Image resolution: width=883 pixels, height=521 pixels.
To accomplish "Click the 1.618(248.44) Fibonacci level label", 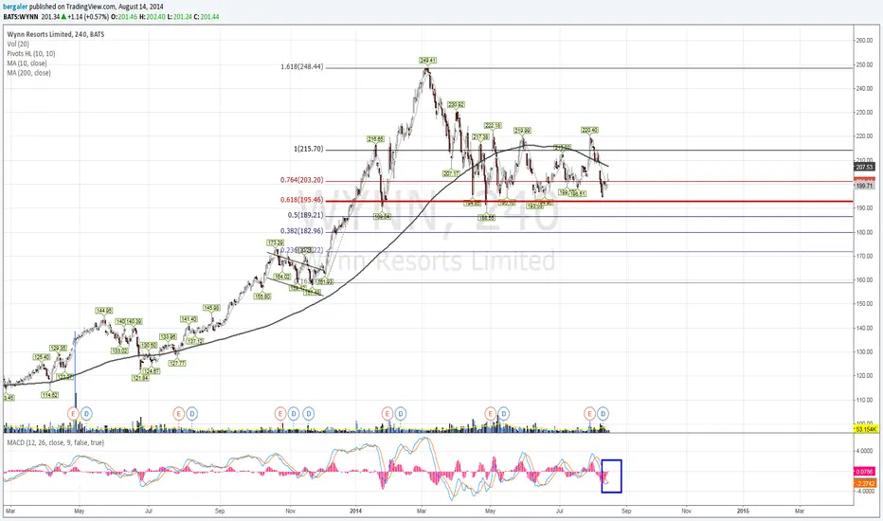I will [x=302, y=66].
